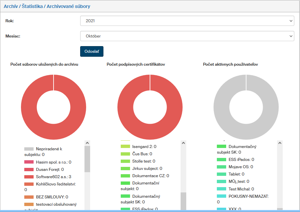Toggle the Hasim spol. s r.o. legend swatch

[29, 162]
